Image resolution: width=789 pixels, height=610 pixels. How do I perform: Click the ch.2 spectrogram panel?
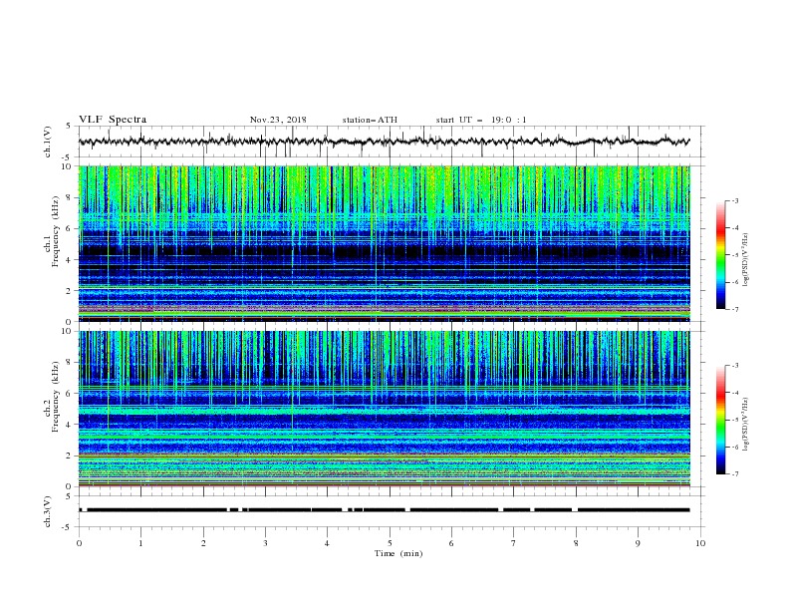(385, 409)
